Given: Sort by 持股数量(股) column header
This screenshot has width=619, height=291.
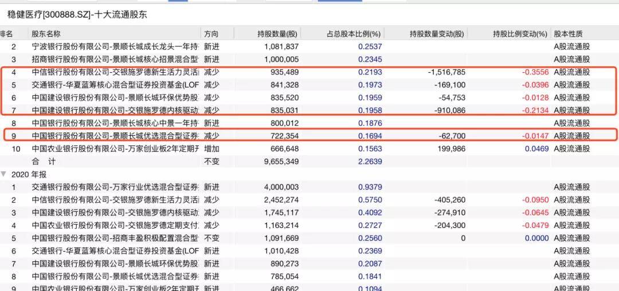Looking at the screenshot, I should coord(278,34).
